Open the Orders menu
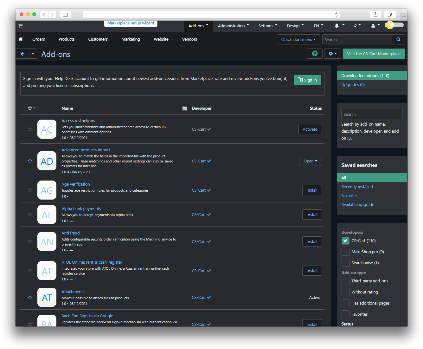Viewport: 423px width, 349px height. pyautogui.click(x=41, y=39)
